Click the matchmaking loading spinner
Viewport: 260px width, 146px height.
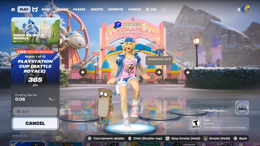pos(52,98)
